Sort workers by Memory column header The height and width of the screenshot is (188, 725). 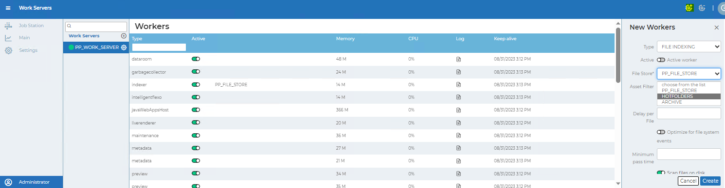(x=345, y=38)
